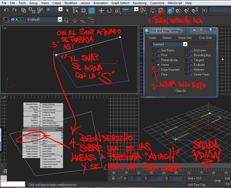
Task: Switch to the Options tab
Action: point(167,38)
